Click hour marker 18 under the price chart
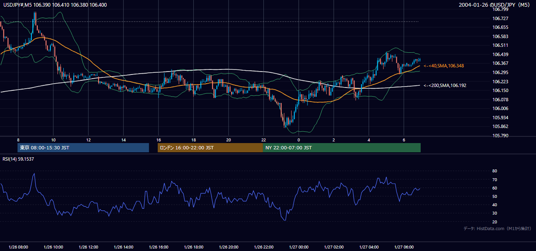Screen dimensions: 536x251 193,140
